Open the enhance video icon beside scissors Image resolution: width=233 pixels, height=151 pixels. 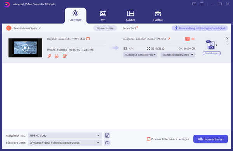[x=64, y=56]
